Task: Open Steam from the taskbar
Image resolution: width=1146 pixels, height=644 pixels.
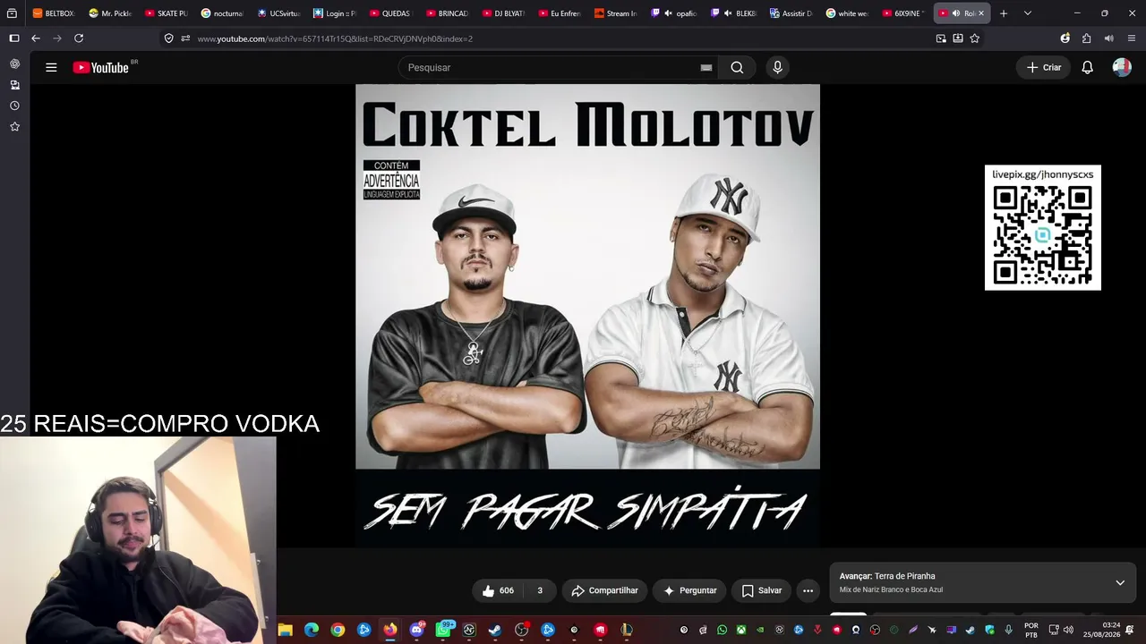Action: 495,630
